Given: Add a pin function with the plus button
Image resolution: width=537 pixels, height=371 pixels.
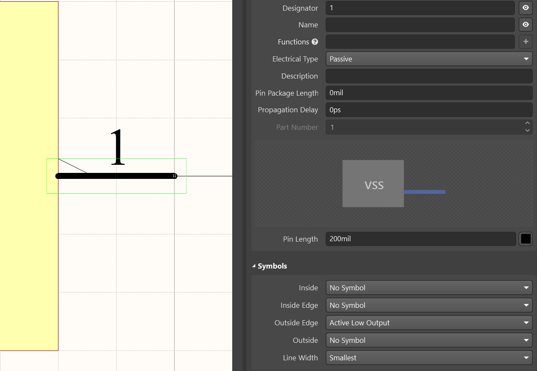Looking at the screenshot, I should [525, 41].
